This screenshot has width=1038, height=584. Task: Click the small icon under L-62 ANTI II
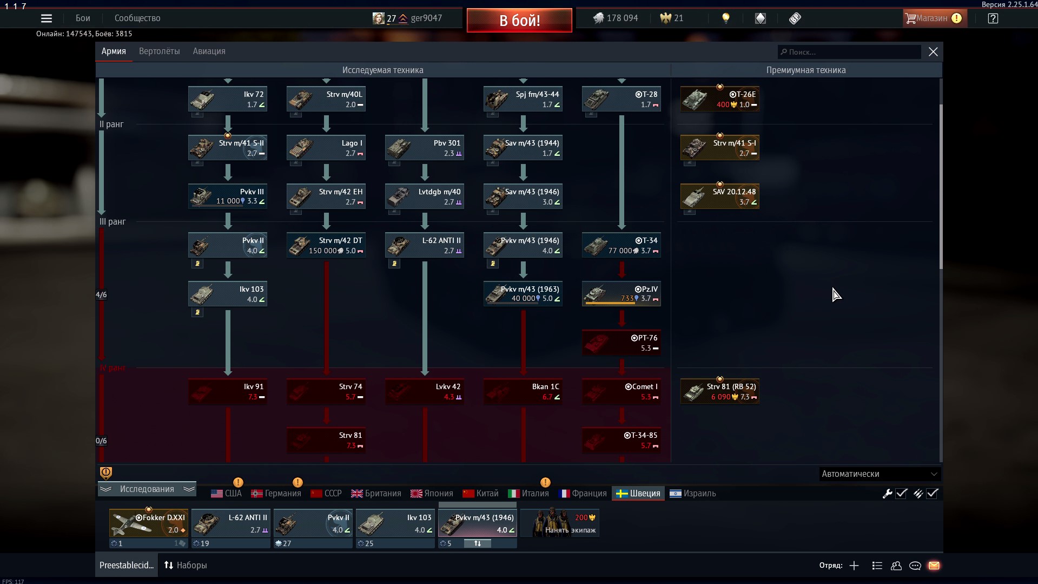point(394,264)
